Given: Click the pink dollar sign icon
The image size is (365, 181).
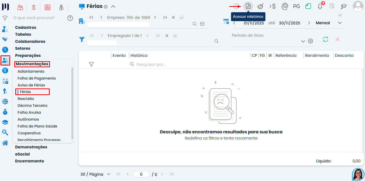Looking at the screenshot, I should click(34, 7).
